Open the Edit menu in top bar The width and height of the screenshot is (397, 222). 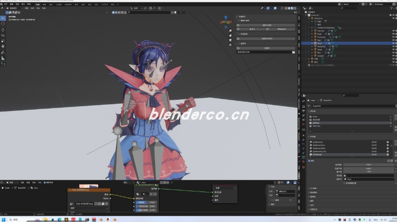coord(11,4)
